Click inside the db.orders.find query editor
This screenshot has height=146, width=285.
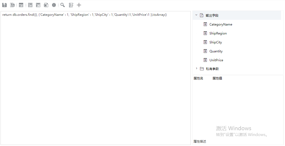tap(96, 78)
